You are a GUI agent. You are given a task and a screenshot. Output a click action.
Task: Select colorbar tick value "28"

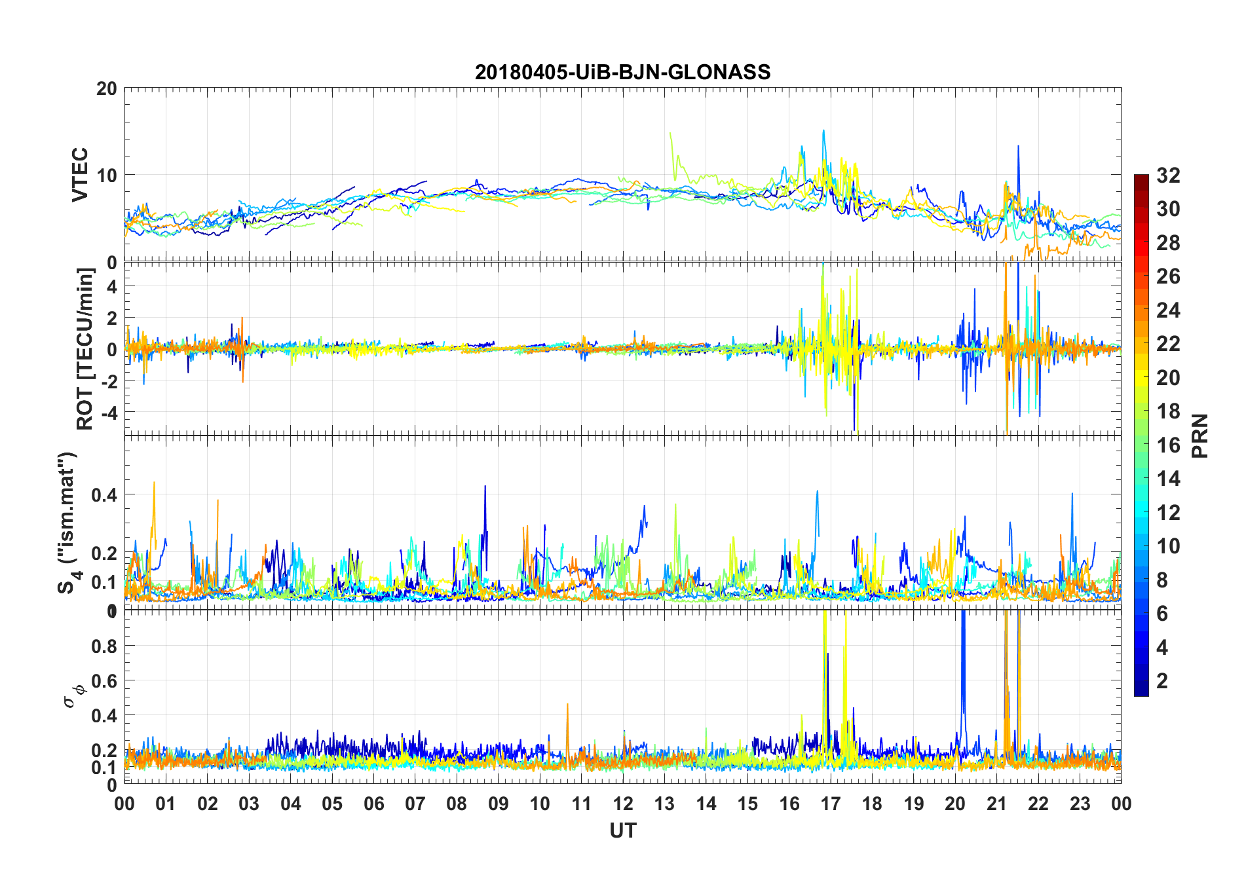(x=1168, y=242)
